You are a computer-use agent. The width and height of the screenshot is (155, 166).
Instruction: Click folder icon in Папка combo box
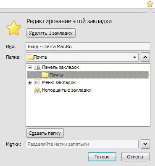[30, 57]
